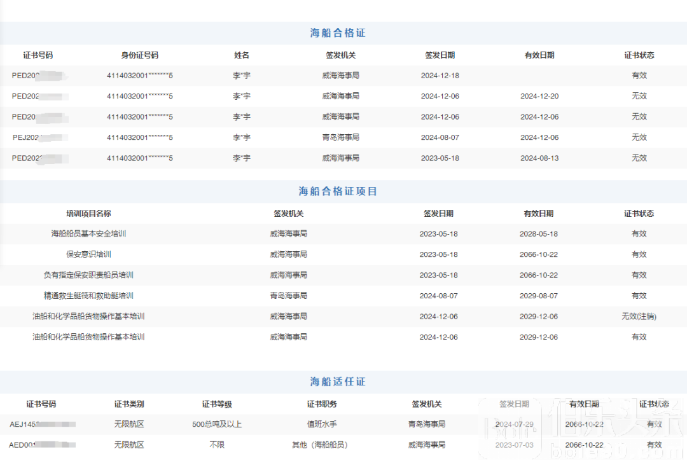This screenshot has height=463, width=687.
Task: Select the 身份证号码 column header
Action: (x=140, y=55)
